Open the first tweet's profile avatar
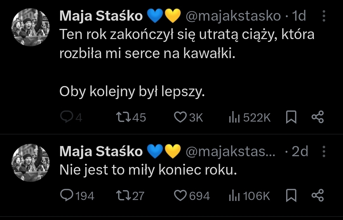Viewport: 343px width, 220px height. [x=30, y=28]
